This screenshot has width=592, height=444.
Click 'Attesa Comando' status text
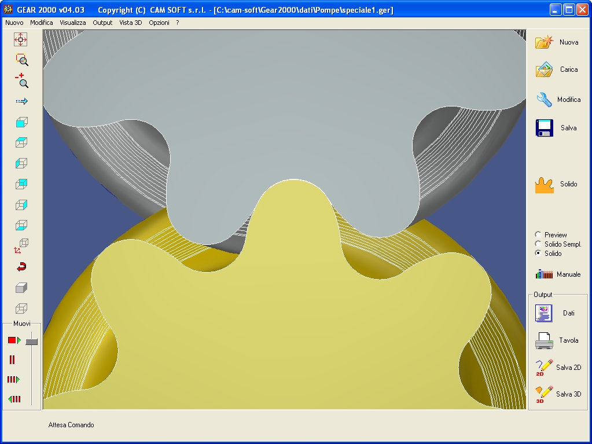tap(71, 425)
